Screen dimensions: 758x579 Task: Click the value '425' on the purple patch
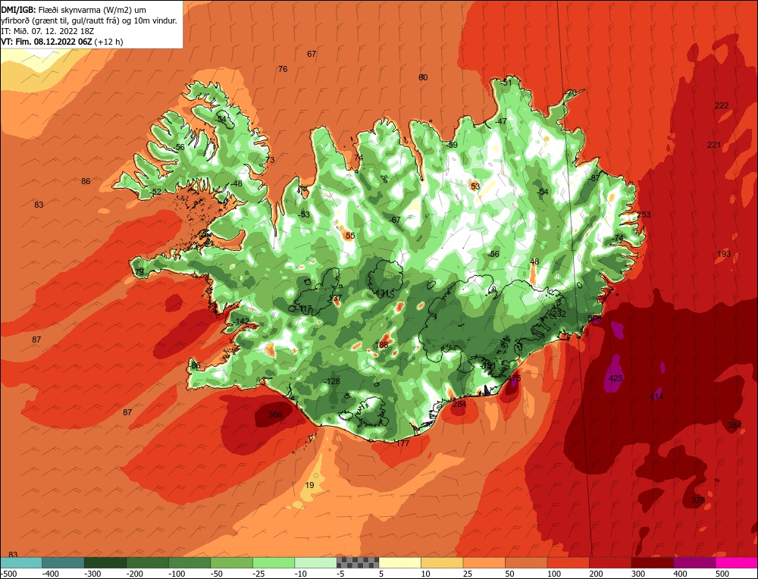(x=615, y=378)
